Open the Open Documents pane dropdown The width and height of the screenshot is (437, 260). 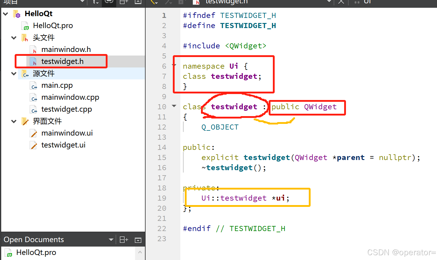(111, 240)
